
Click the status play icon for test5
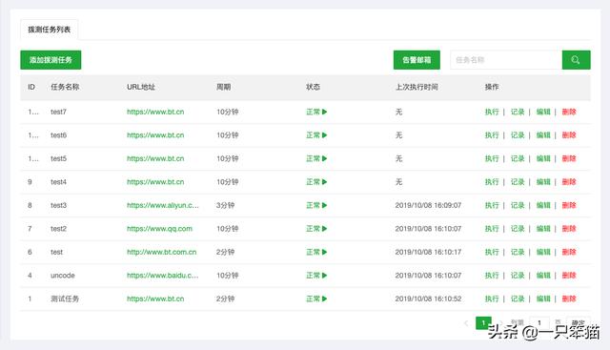click(x=324, y=159)
